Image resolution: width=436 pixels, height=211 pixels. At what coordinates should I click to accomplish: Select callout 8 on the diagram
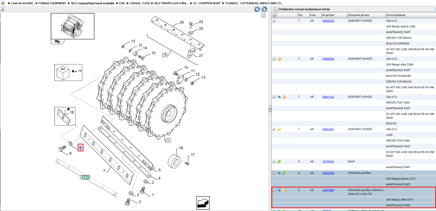pos(70,153)
